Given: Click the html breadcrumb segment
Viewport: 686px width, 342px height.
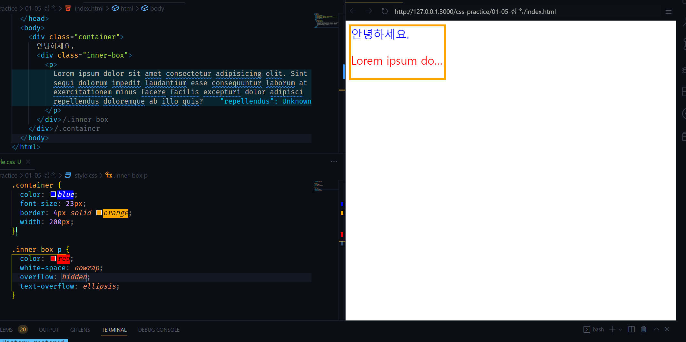Looking at the screenshot, I should 127,8.
